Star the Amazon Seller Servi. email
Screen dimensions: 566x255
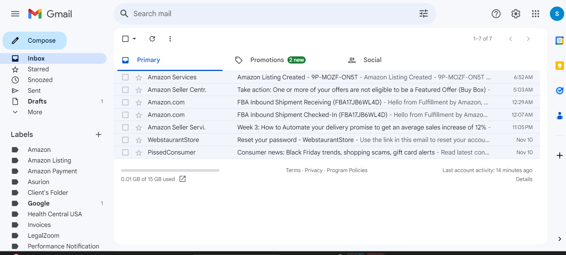click(139, 128)
